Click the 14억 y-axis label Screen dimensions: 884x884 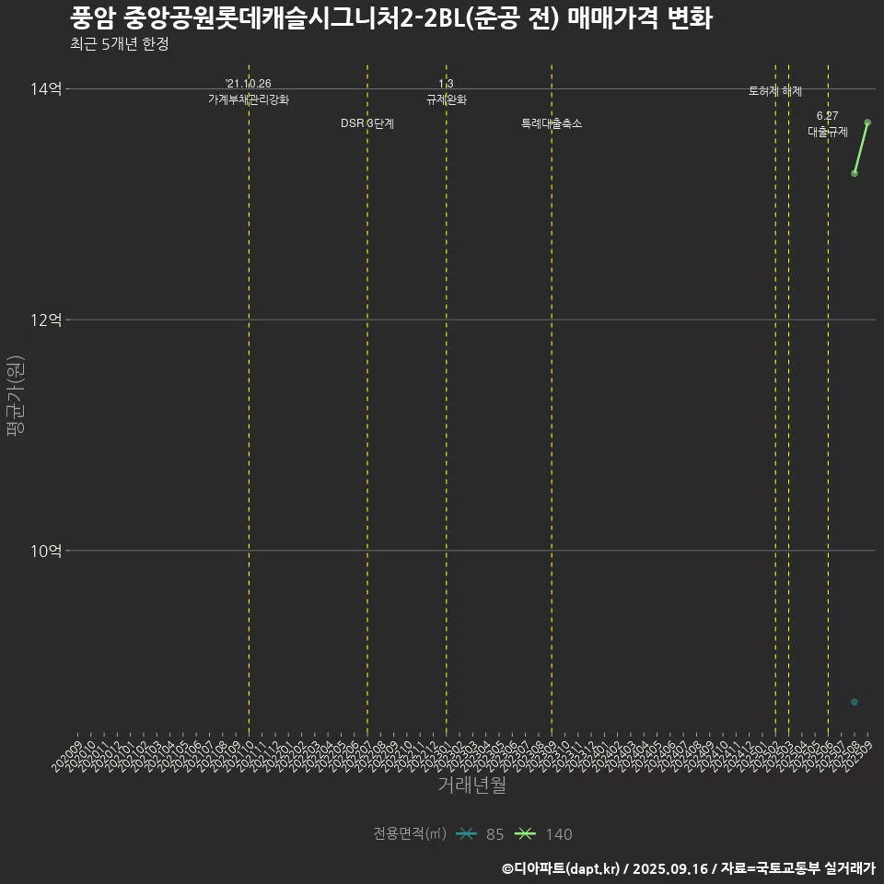point(46,89)
